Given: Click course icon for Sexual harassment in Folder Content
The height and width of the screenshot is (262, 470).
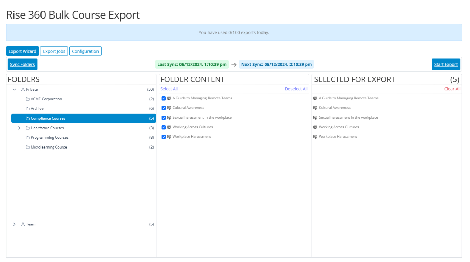Looking at the screenshot, I should coord(169,118).
